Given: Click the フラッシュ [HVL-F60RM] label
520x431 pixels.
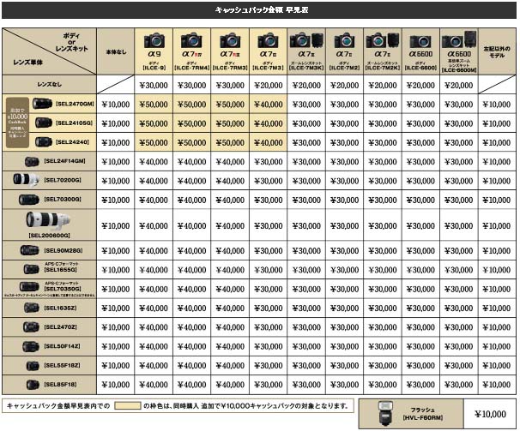Looking at the screenshot, I should pos(423,414).
